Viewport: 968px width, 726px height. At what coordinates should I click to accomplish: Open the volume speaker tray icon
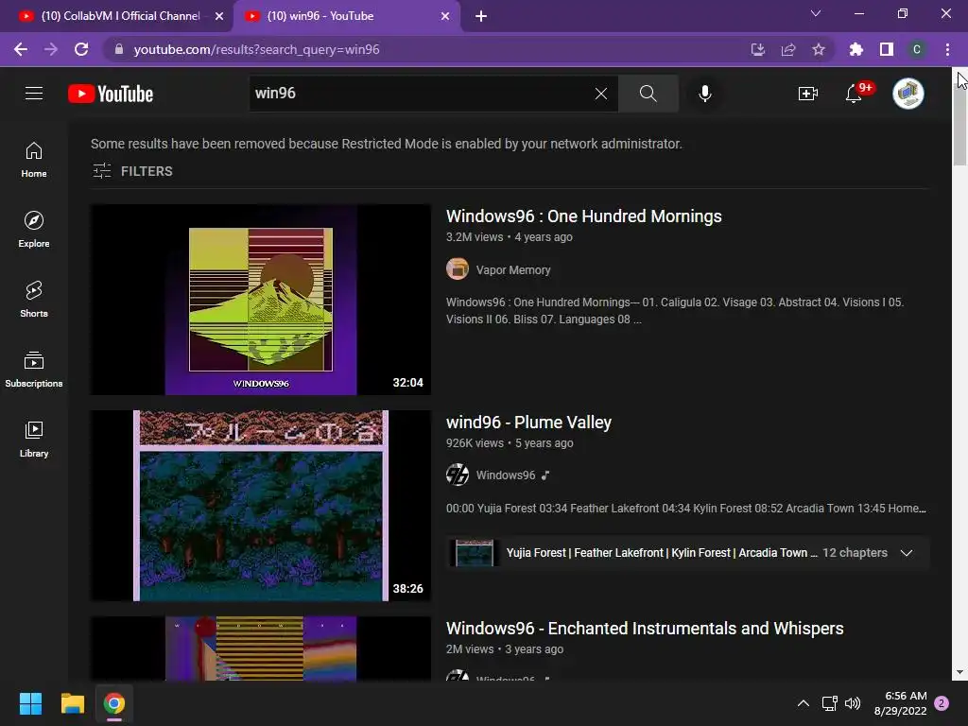coord(853,703)
